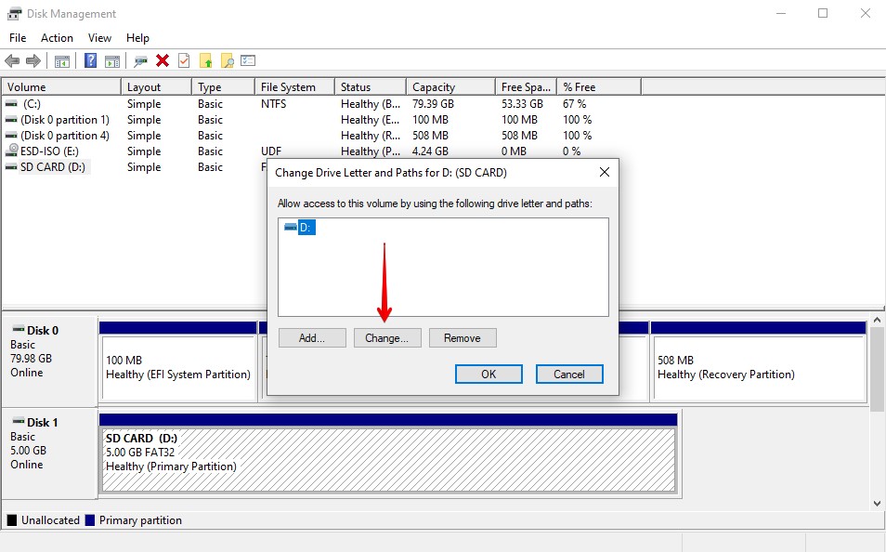Hide the Action pane using its toolbar icon
The height and width of the screenshot is (552, 886).
pyautogui.click(x=112, y=59)
